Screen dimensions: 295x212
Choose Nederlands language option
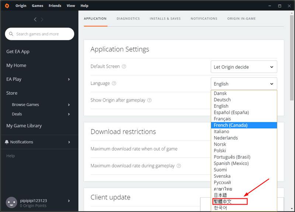coord(244,138)
